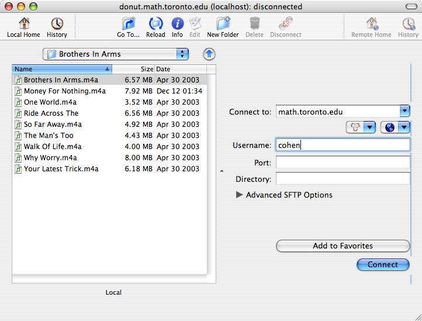Click the toolbar toggle pill button
This screenshot has width=422, height=321.
411,6
